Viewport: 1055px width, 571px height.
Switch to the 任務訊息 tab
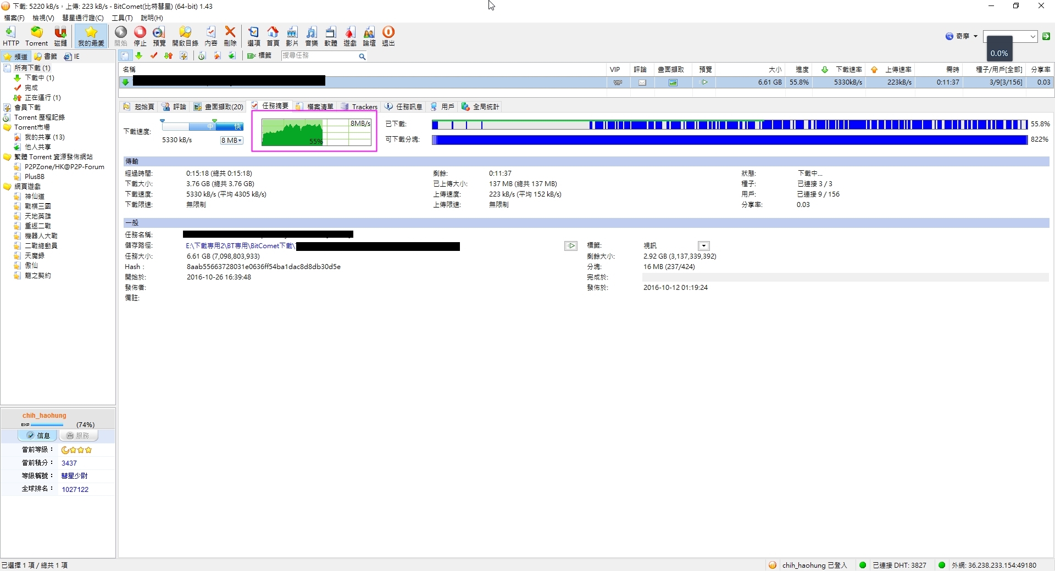(404, 107)
